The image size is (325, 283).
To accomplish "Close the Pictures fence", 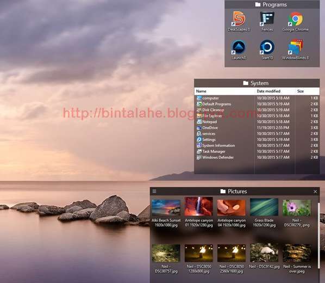I will [315, 192].
